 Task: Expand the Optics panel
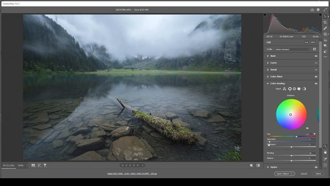268,167
